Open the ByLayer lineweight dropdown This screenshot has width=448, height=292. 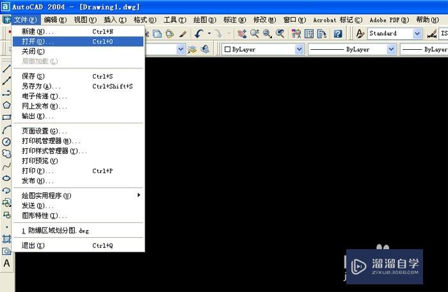pos(424,49)
